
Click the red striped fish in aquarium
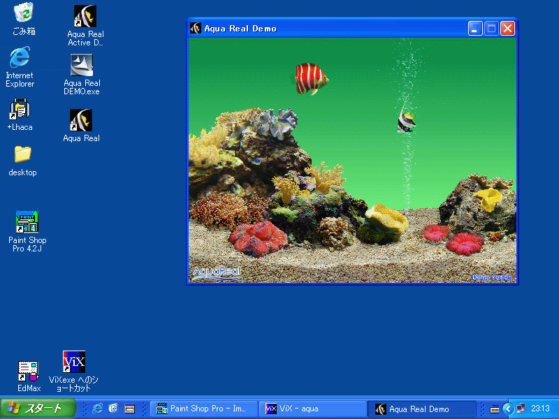[312, 79]
